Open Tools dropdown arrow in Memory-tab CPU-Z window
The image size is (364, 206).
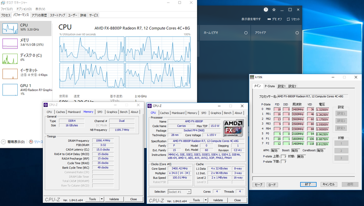pos(101,199)
